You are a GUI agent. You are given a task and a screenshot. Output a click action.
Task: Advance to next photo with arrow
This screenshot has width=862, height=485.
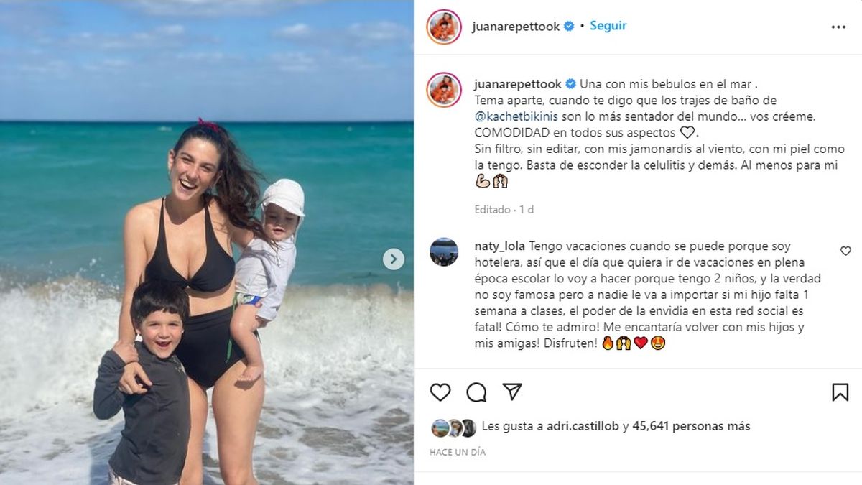click(393, 259)
